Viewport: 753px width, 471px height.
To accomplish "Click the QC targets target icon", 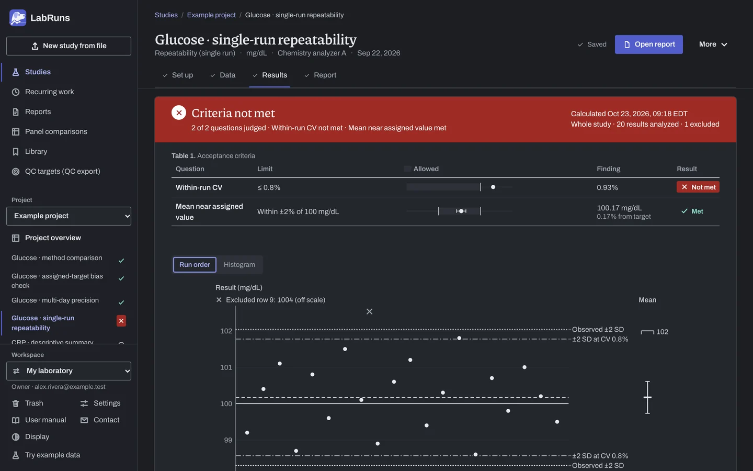I will [x=16, y=172].
